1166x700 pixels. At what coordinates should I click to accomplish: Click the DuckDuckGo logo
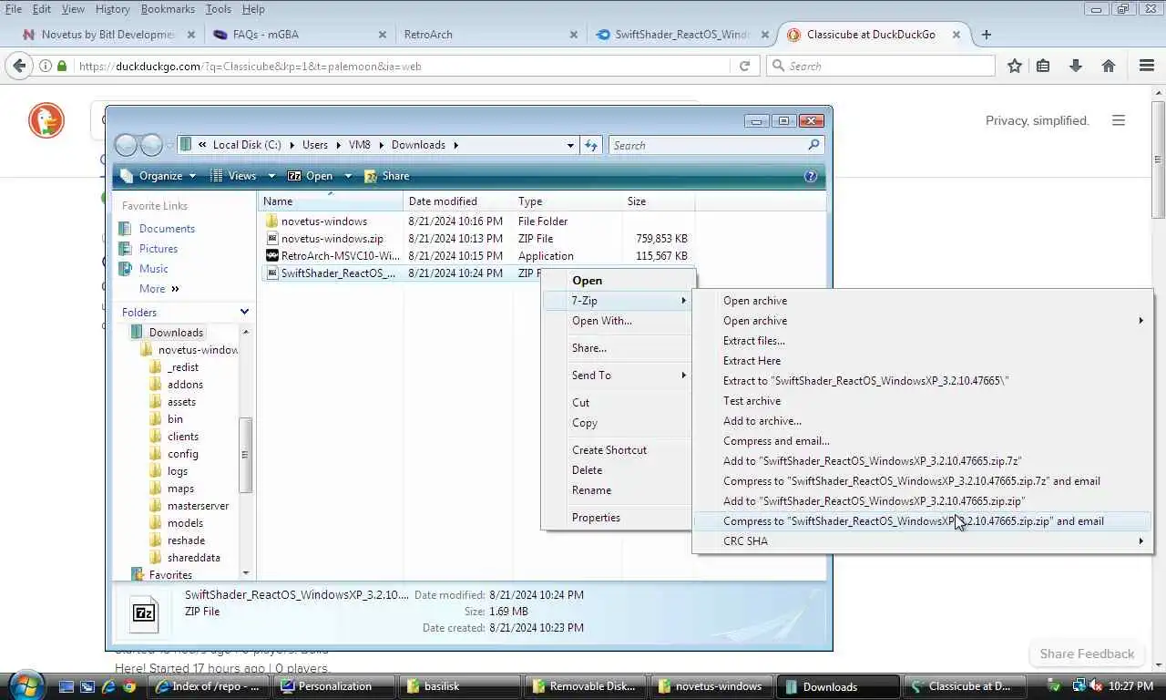point(46,120)
